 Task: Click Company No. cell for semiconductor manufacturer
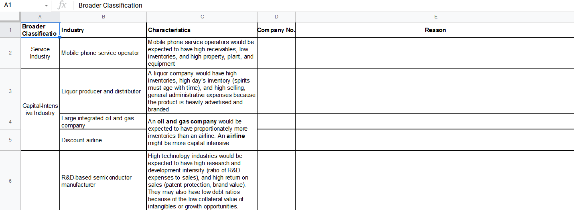pyautogui.click(x=276, y=181)
